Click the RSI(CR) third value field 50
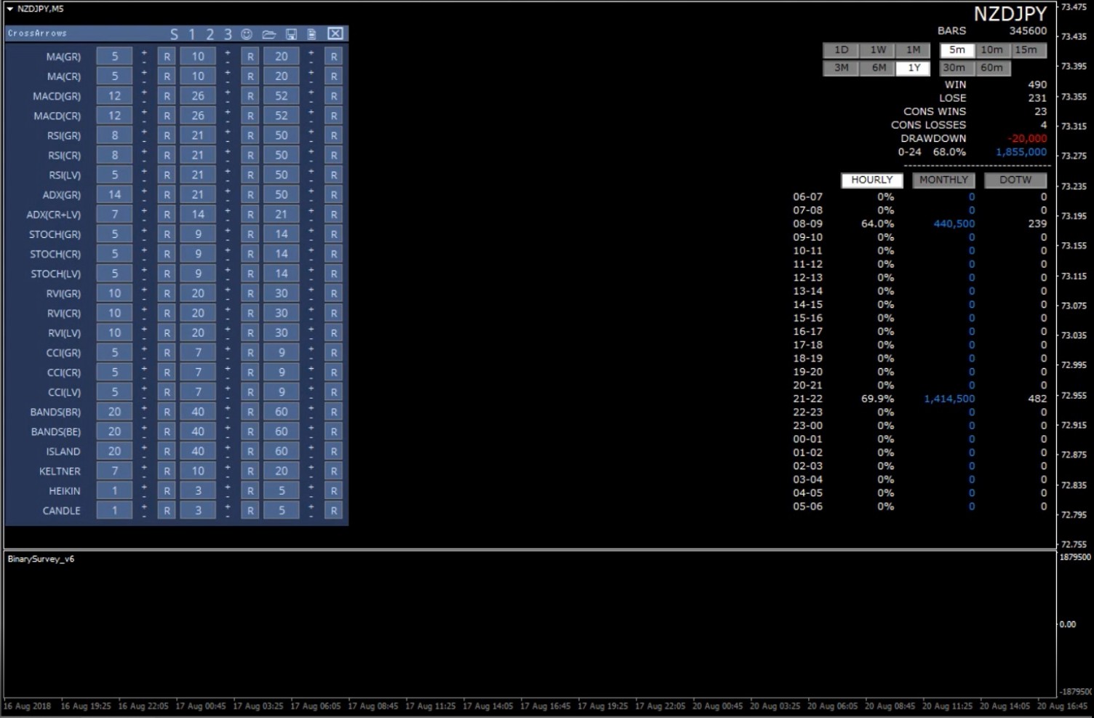1094x718 pixels. (x=282, y=155)
